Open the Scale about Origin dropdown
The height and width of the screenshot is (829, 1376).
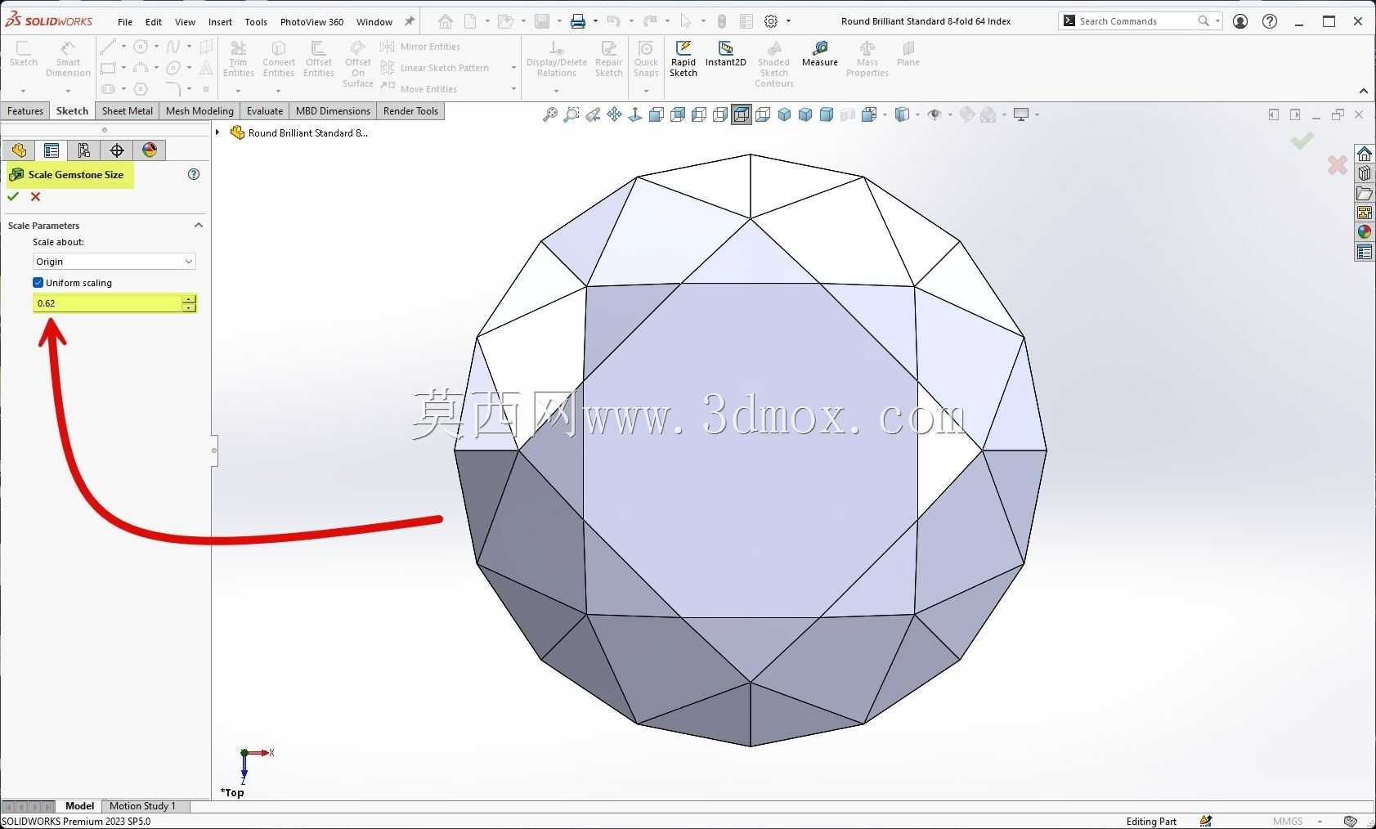(x=114, y=262)
